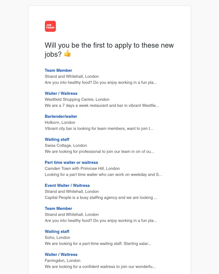Click the 'Holborn, London' location text

[x=60, y=122]
